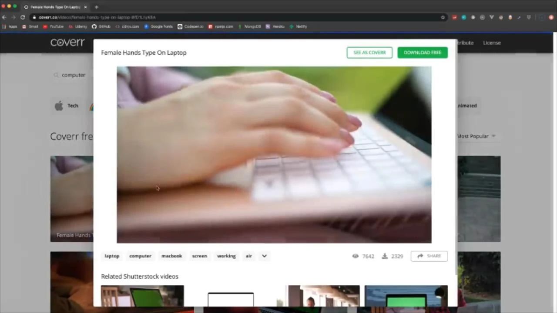Select the computer tag
The width and height of the screenshot is (557, 313).
point(140,256)
